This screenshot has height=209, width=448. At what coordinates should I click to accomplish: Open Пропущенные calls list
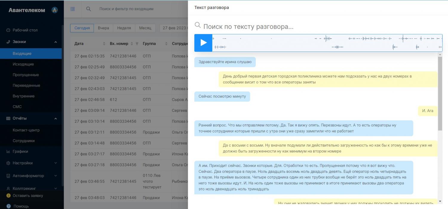tap(26, 75)
